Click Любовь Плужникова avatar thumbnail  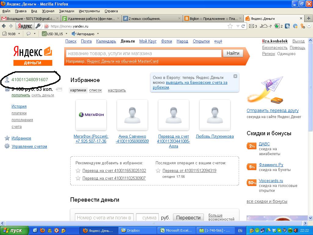(215, 115)
